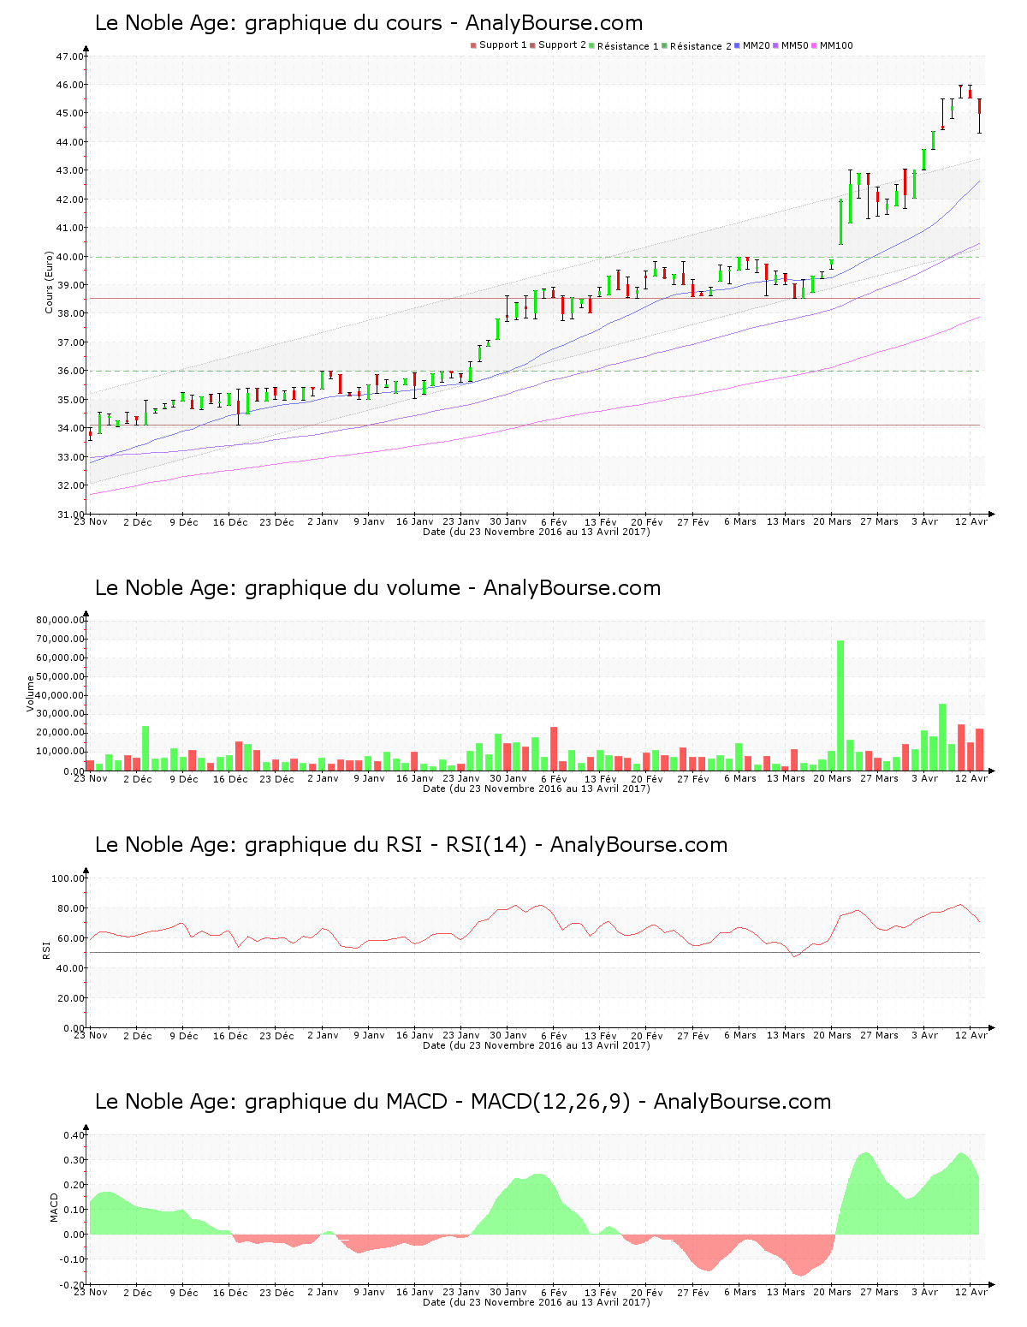Click the tallest green volume bar
The image size is (1027, 1327).
[x=840, y=705]
